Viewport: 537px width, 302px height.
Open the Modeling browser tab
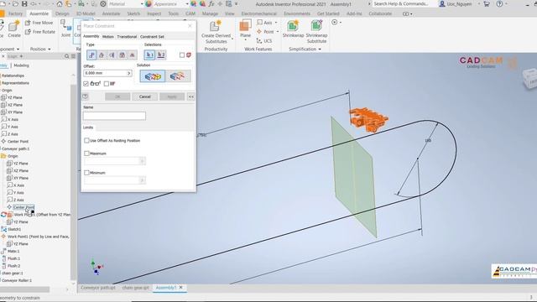(21, 65)
